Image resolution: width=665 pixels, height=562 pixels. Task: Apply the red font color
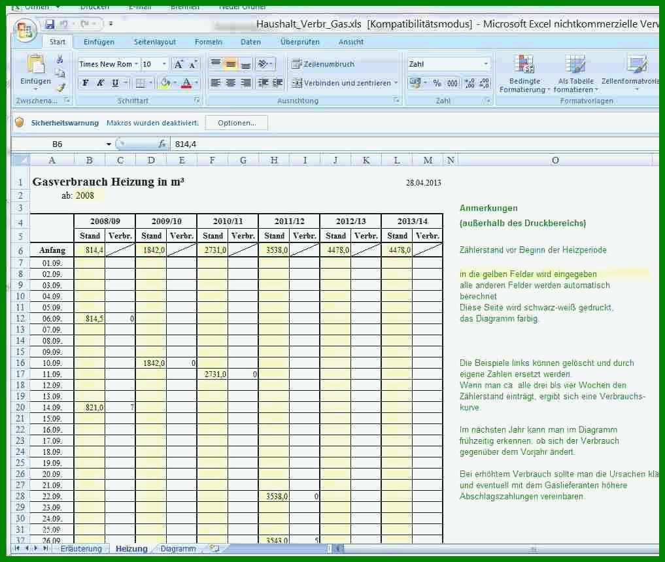(186, 83)
